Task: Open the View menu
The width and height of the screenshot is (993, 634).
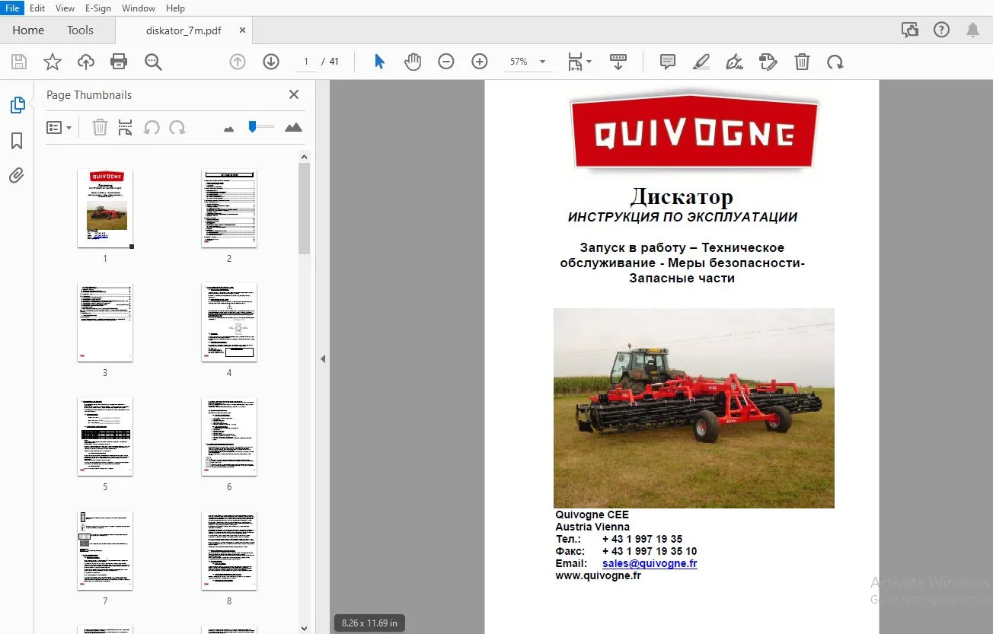Action: point(65,8)
